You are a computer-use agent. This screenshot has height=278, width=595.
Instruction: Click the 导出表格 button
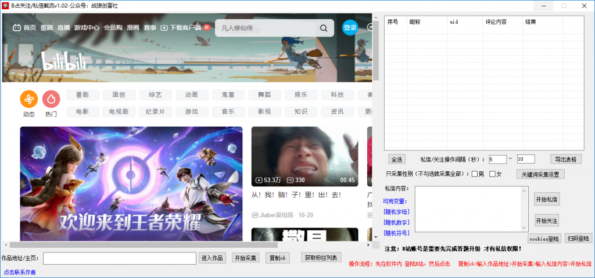click(x=565, y=159)
